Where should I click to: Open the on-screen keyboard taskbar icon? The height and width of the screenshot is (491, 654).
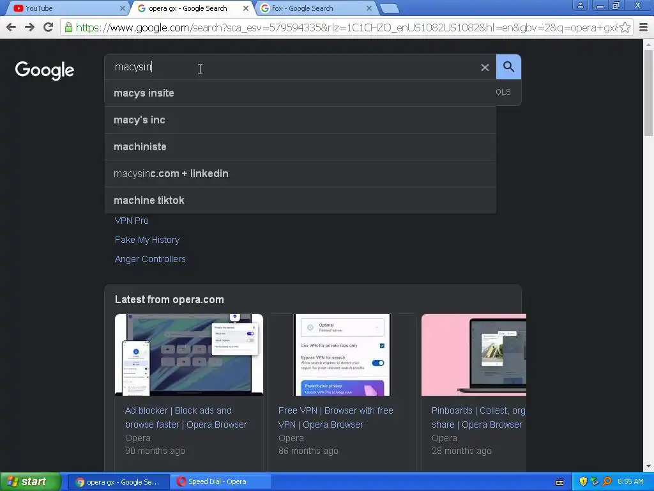559,482
